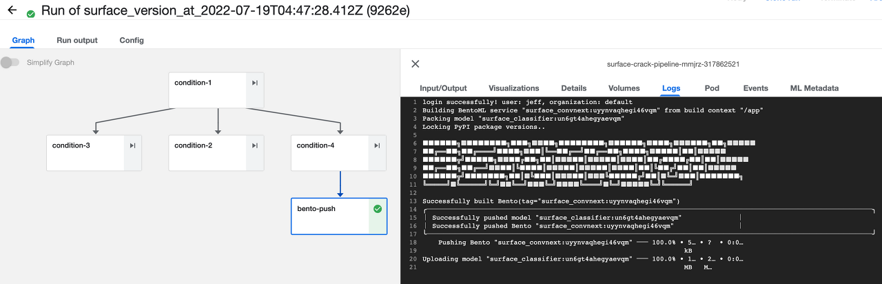Image resolution: width=882 pixels, height=284 pixels.
Task: Close the side panel with the X icon
Action: pyautogui.click(x=416, y=64)
